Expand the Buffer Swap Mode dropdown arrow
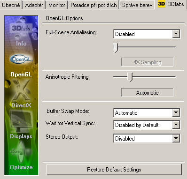 (x=176, y=112)
